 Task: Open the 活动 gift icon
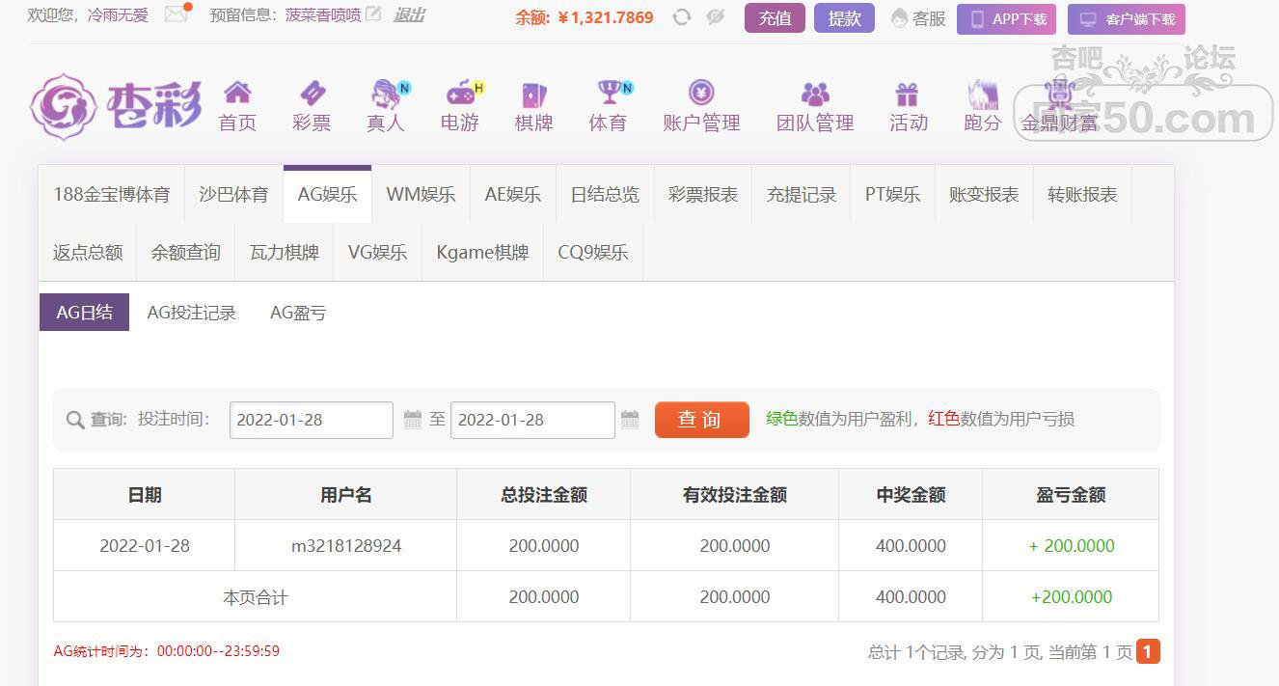[x=908, y=94]
